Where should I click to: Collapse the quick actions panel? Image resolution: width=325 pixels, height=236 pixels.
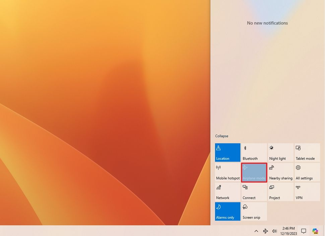[x=221, y=136]
